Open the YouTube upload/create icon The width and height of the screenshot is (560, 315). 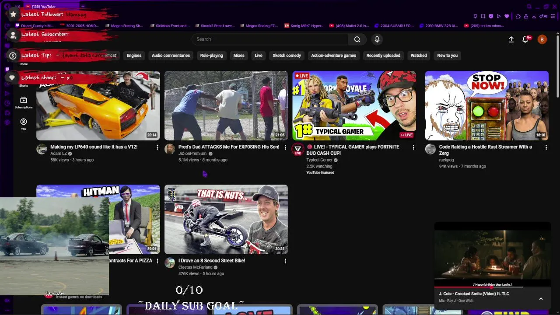pyautogui.click(x=511, y=39)
